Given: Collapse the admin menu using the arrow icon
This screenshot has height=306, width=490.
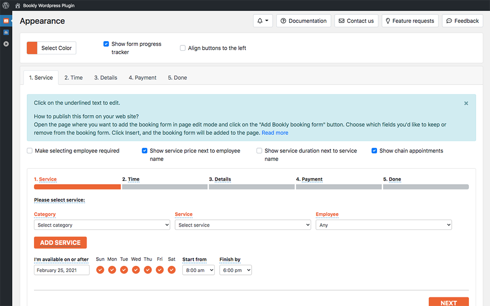Looking at the screenshot, I should tap(6, 44).
